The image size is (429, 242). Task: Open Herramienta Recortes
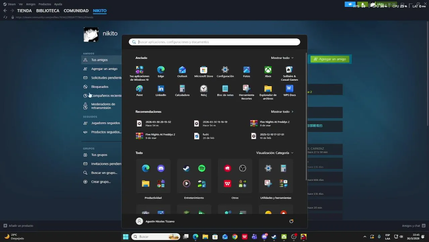pyautogui.click(x=247, y=92)
